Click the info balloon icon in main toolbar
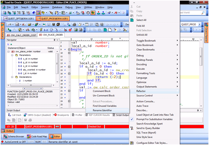209x145 pixels. 123,13
